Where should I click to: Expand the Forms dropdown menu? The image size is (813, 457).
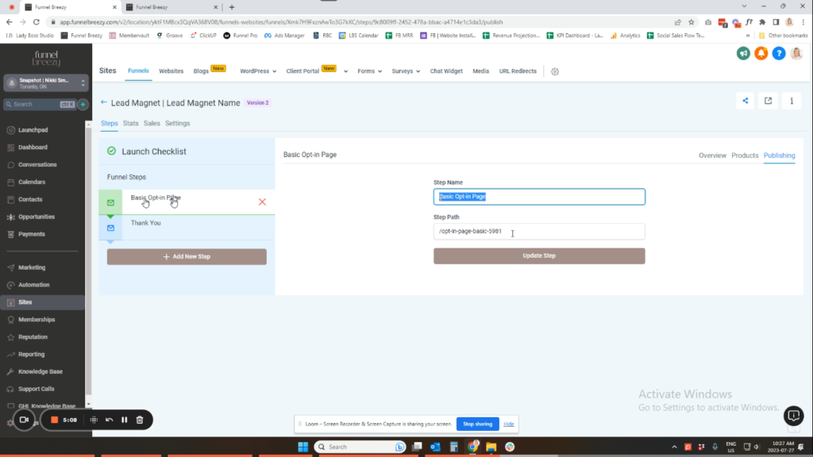click(369, 71)
